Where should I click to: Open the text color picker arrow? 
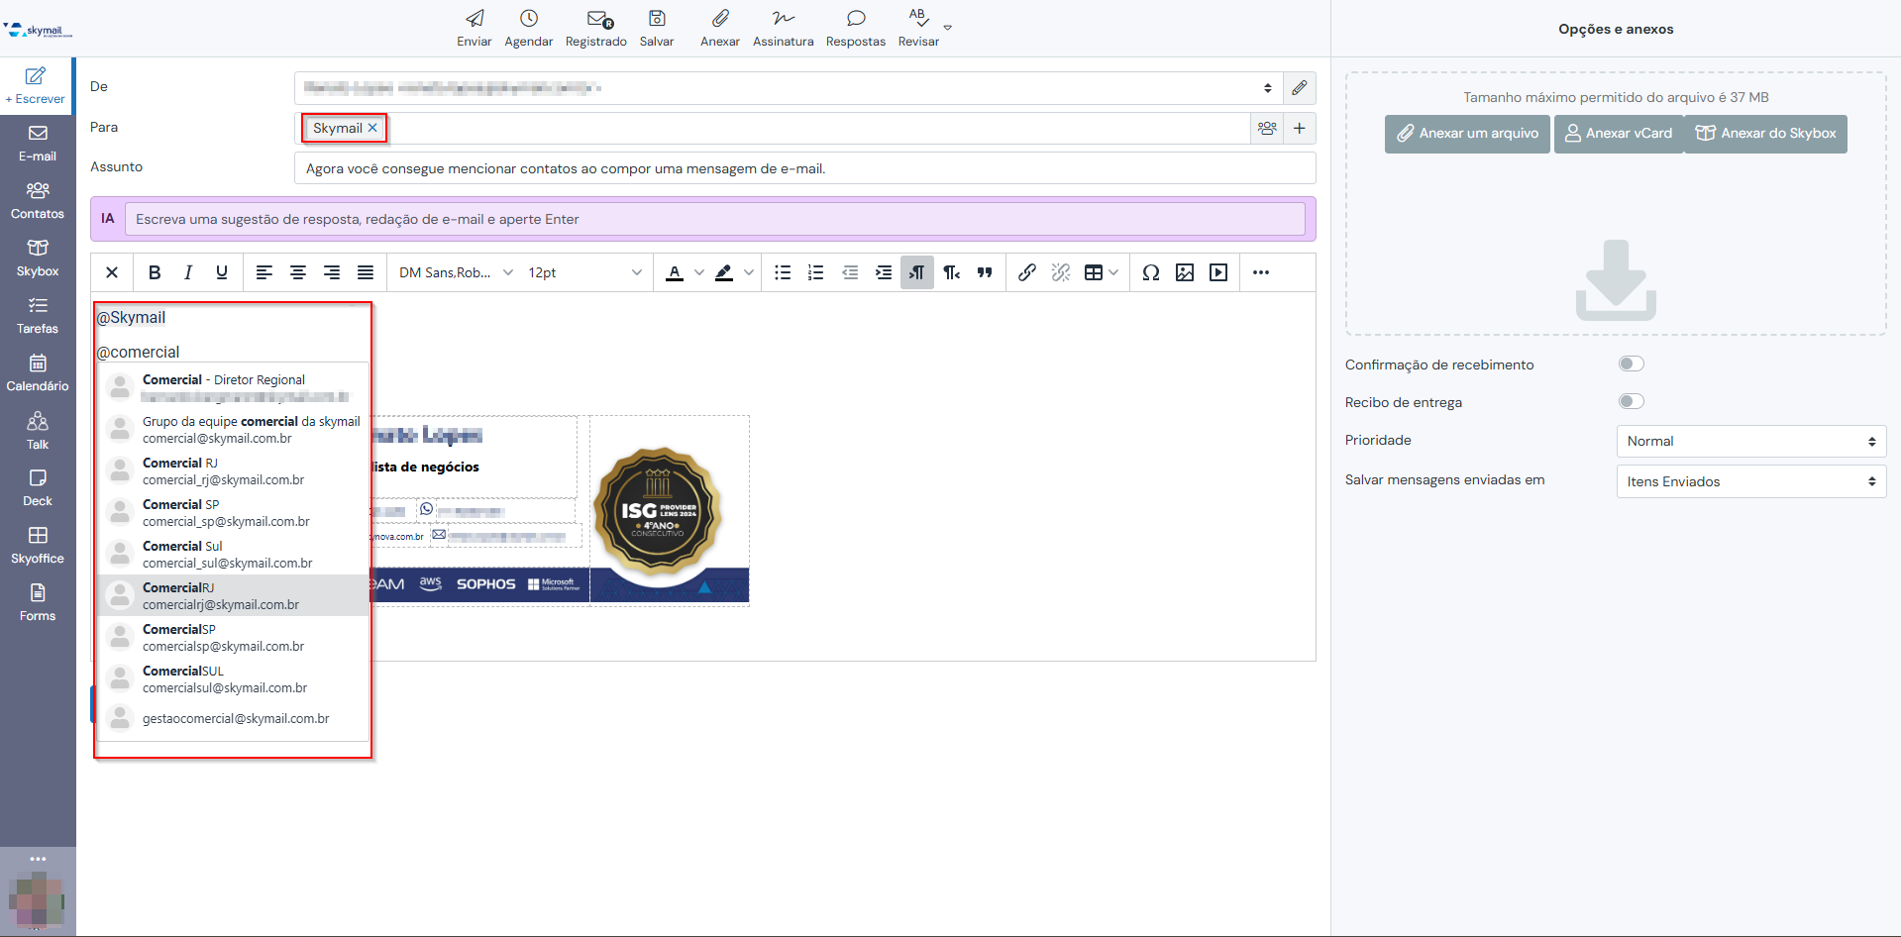pos(699,272)
